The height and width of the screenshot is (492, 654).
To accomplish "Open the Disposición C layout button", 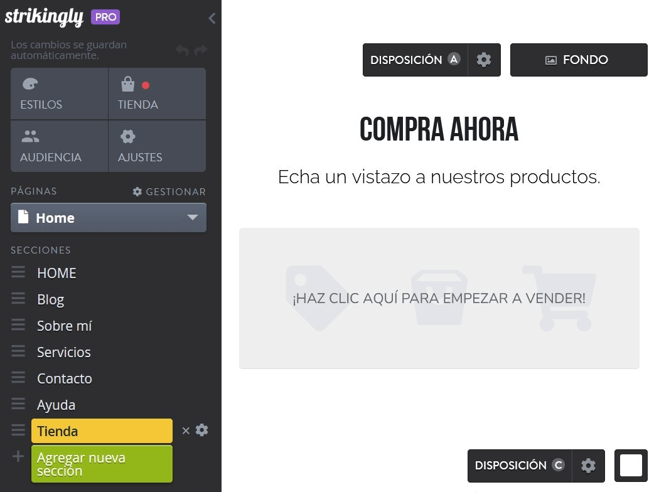I will (x=520, y=466).
